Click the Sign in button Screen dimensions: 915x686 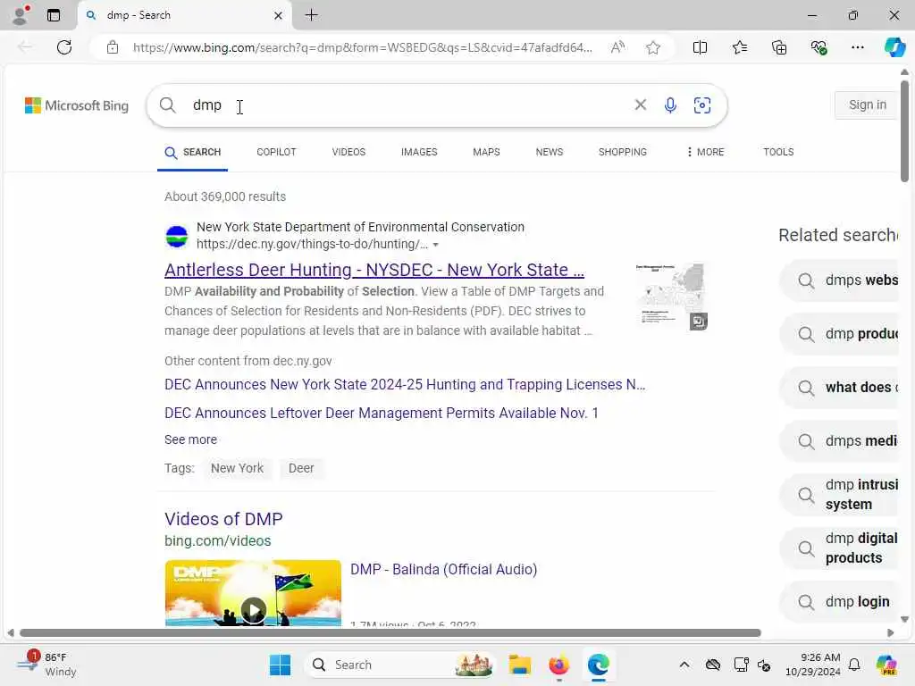867,105
